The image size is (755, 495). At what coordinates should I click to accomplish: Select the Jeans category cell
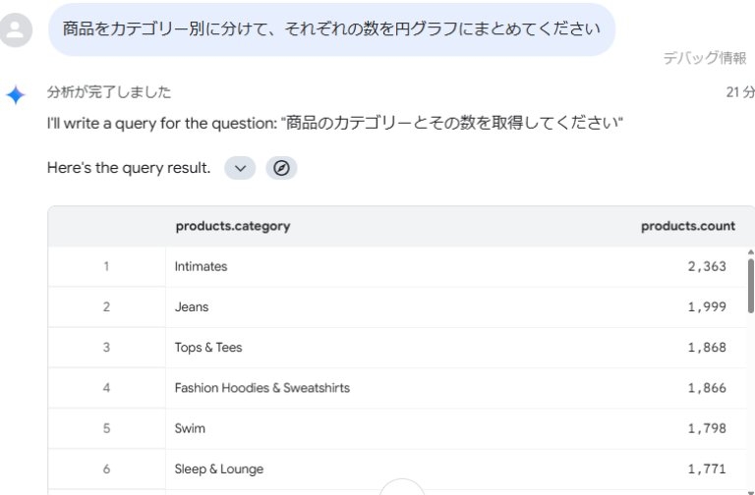[192, 306]
